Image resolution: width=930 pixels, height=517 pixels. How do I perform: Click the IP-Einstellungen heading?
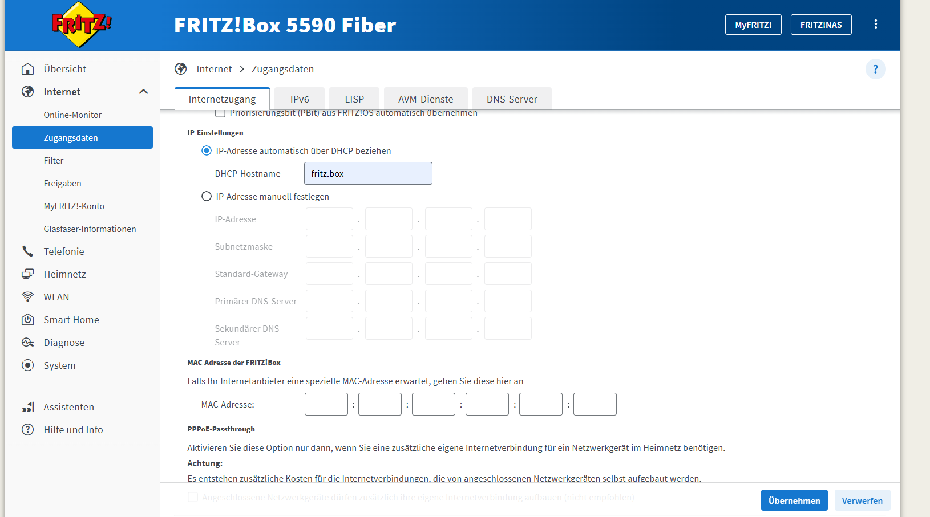click(x=215, y=133)
